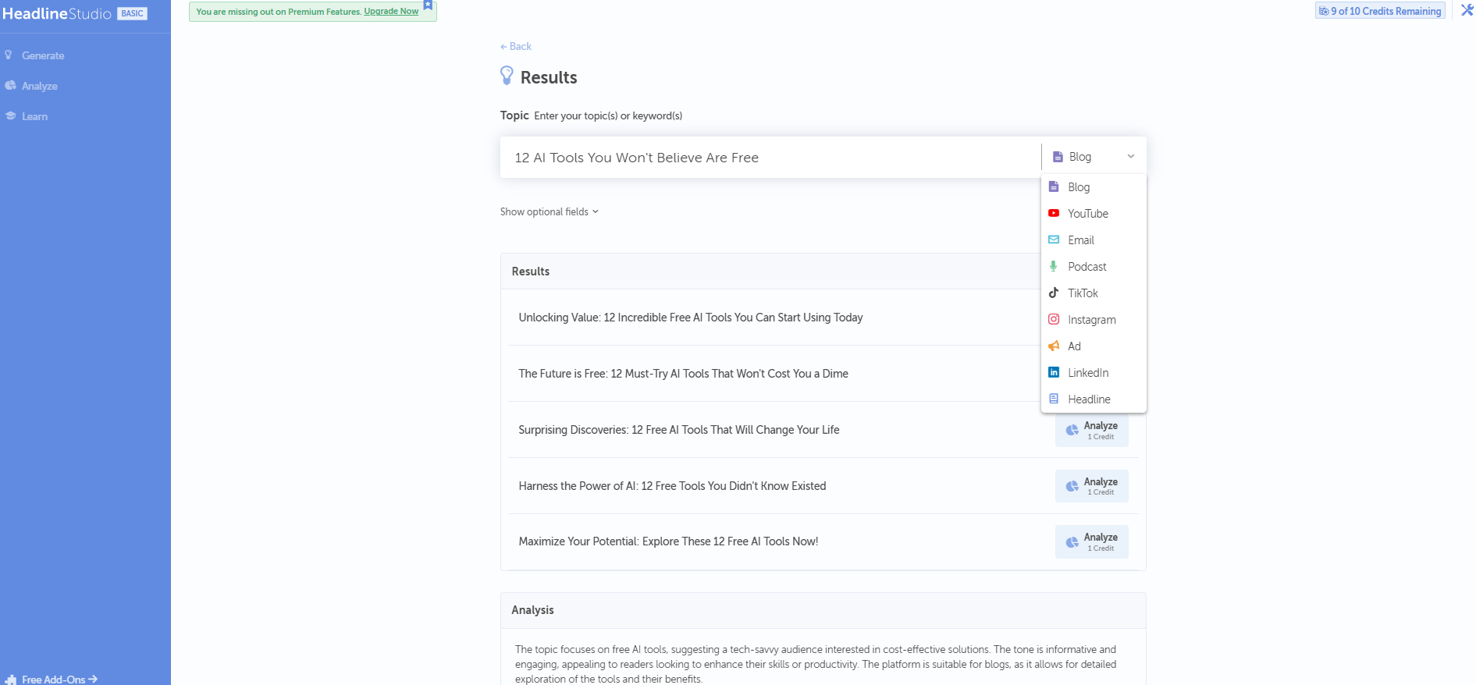Click the HeadlineStudio logo

point(57,13)
